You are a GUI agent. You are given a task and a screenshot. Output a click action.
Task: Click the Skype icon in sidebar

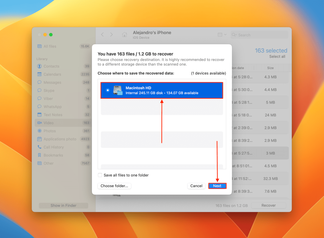pyautogui.click(x=39, y=90)
